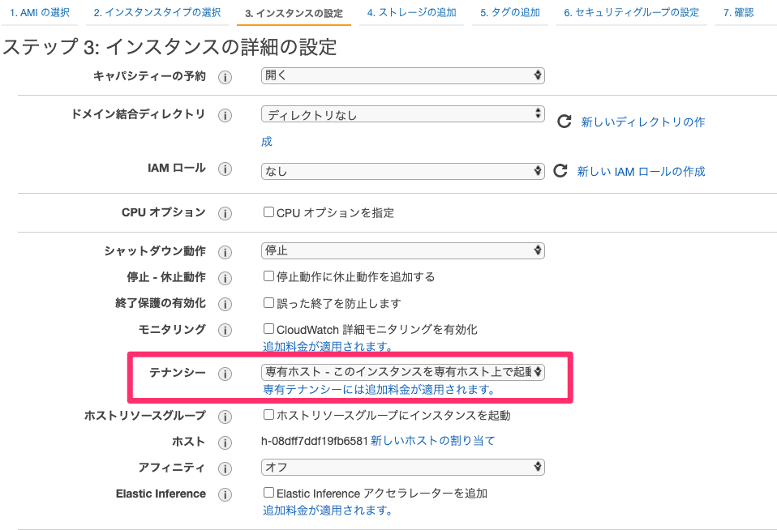Image resolution: width=777 pixels, height=530 pixels.
Task: Go to the タグの追加 step tab
Action: (509, 13)
